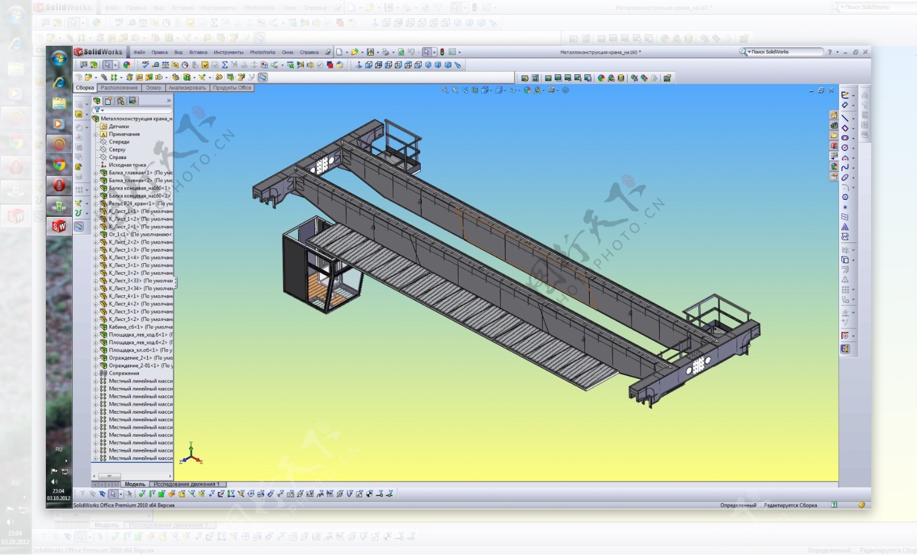Click the Normal To view arrow icon
Viewport: 917px width, 555px height.
(x=359, y=65)
